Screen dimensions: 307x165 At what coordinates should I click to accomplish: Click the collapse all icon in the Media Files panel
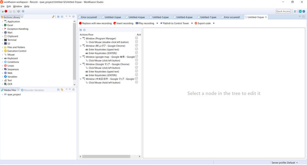(58, 90)
